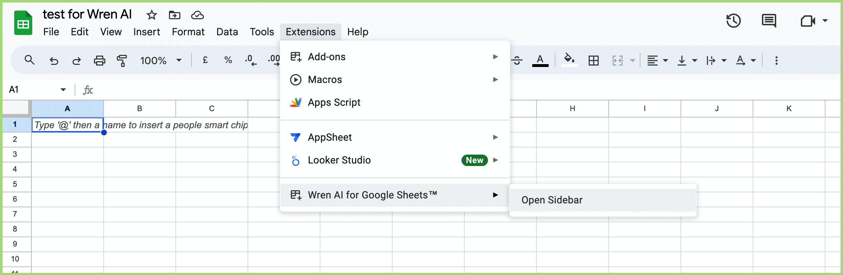The height and width of the screenshot is (275, 843).
Task: Click the merge cells icon
Action: click(618, 61)
